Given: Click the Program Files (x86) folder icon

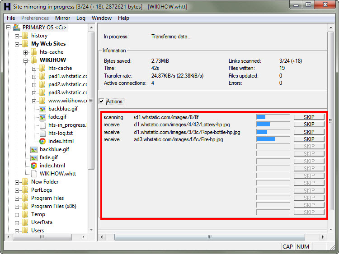Looking at the screenshot, I should (x=25, y=206).
